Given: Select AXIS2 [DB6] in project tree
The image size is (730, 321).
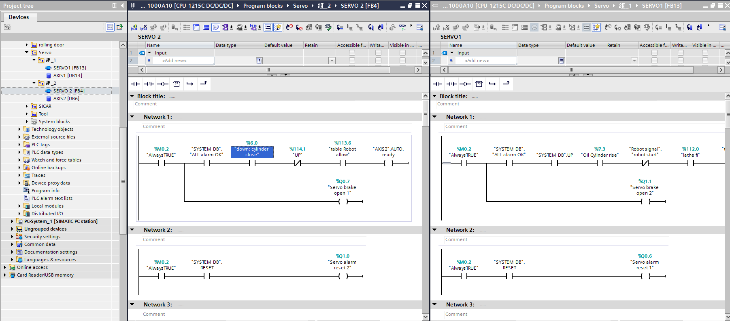Looking at the screenshot, I should [x=66, y=99].
